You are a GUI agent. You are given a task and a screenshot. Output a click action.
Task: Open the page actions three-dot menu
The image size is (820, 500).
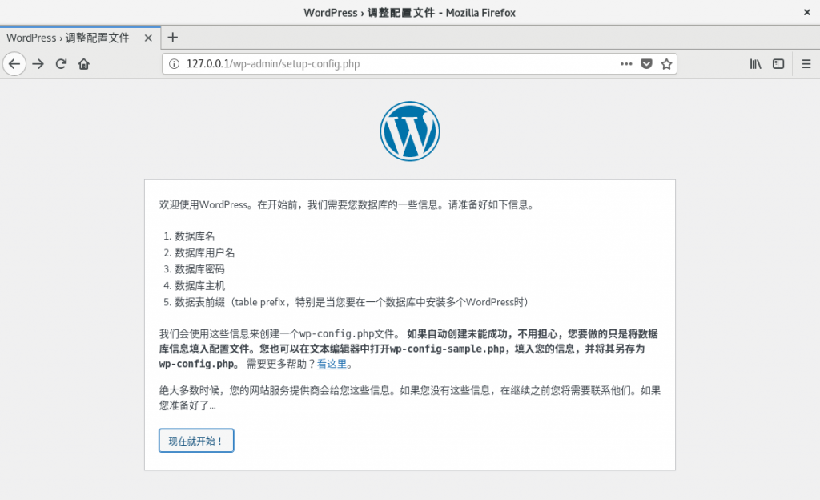click(x=626, y=64)
